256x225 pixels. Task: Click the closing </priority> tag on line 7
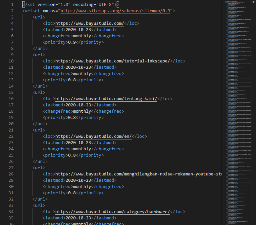[90, 42]
